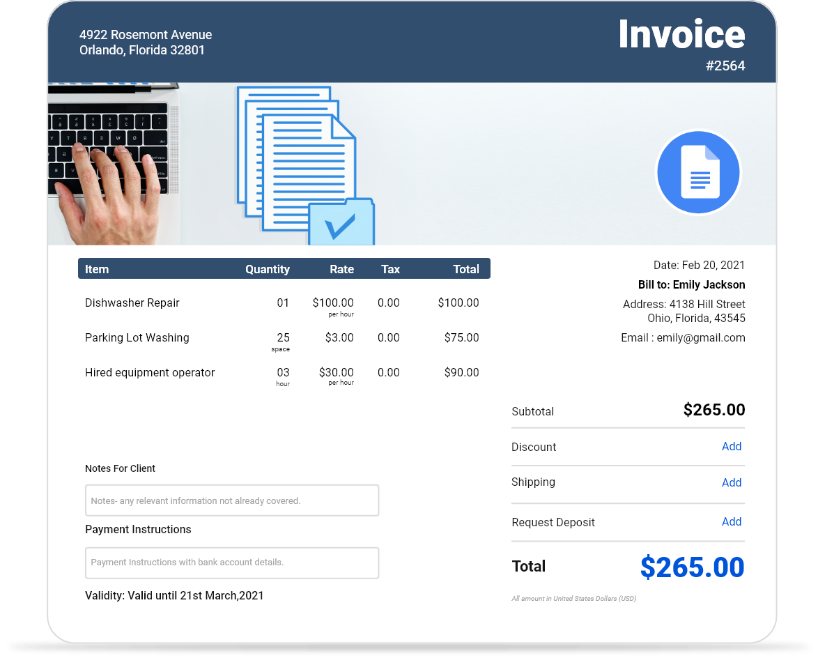Click the blue circular document icon

click(699, 172)
